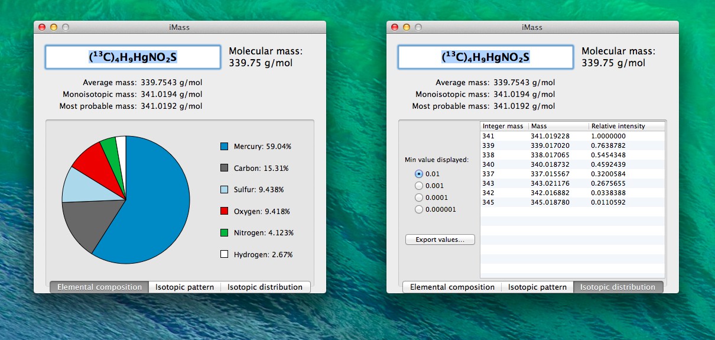Viewport: 715px width, 340px height.
Task: Select table row with mass 343.021176
Action: pos(573,183)
